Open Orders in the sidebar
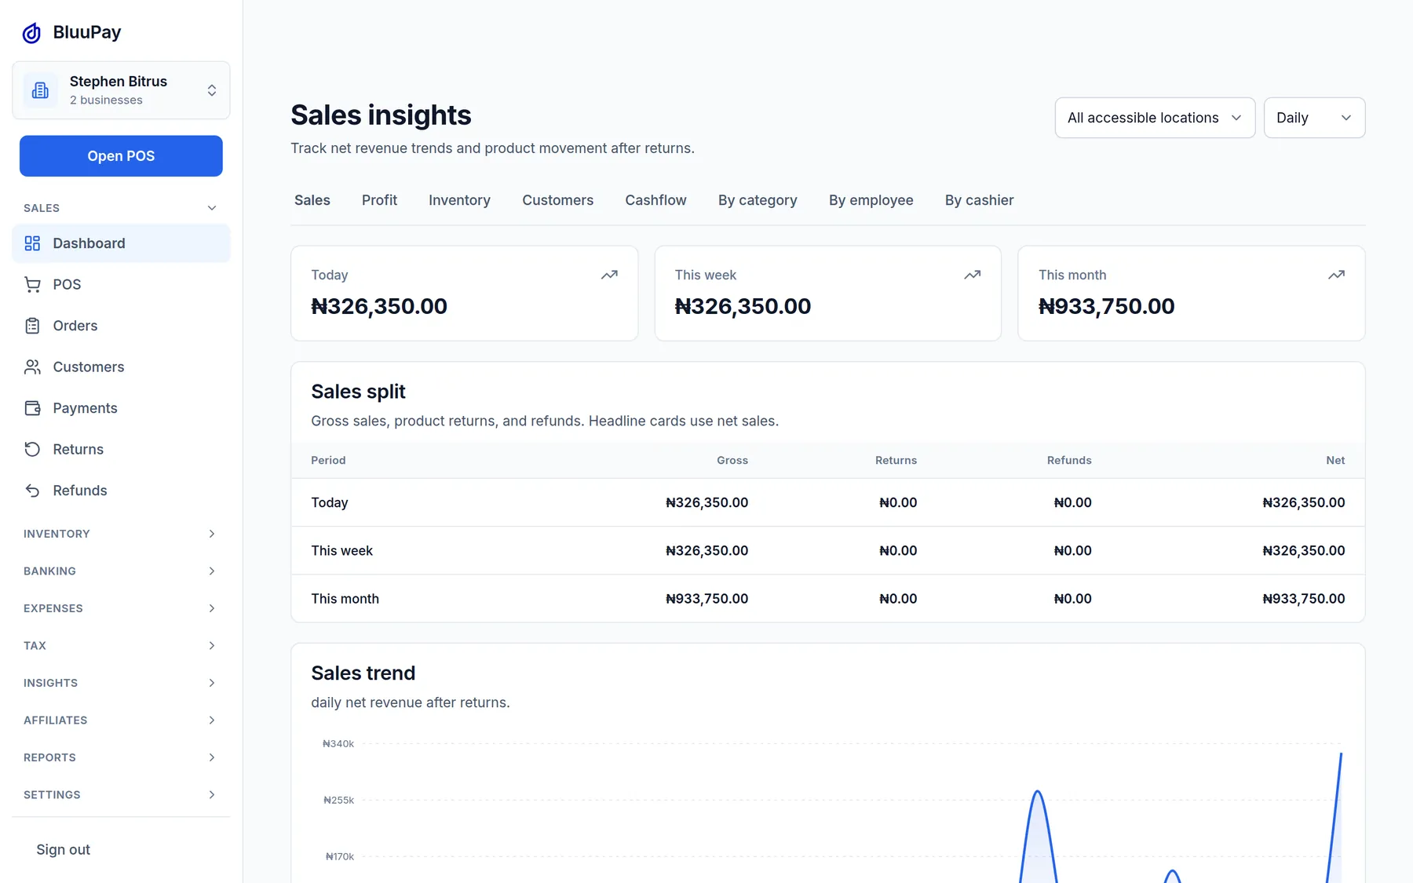1413x883 pixels. (121, 326)
